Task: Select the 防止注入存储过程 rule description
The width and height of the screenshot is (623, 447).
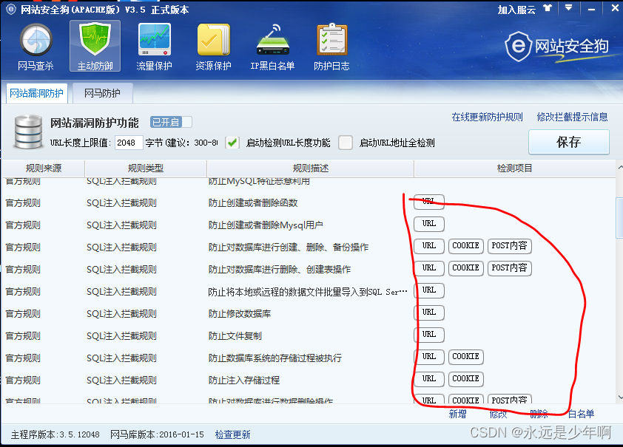Action: coord(244,381)
